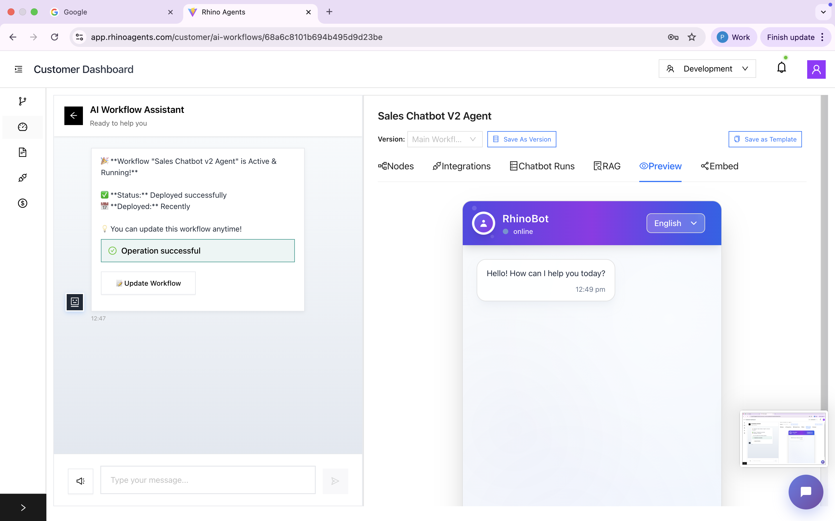Screen dimensions: 835x521
Task: Switch to the RAG tab
Action: pos(607,166)
